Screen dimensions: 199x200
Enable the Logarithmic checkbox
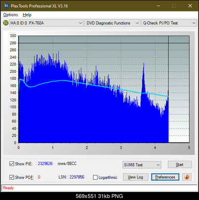tap(96, 177)
